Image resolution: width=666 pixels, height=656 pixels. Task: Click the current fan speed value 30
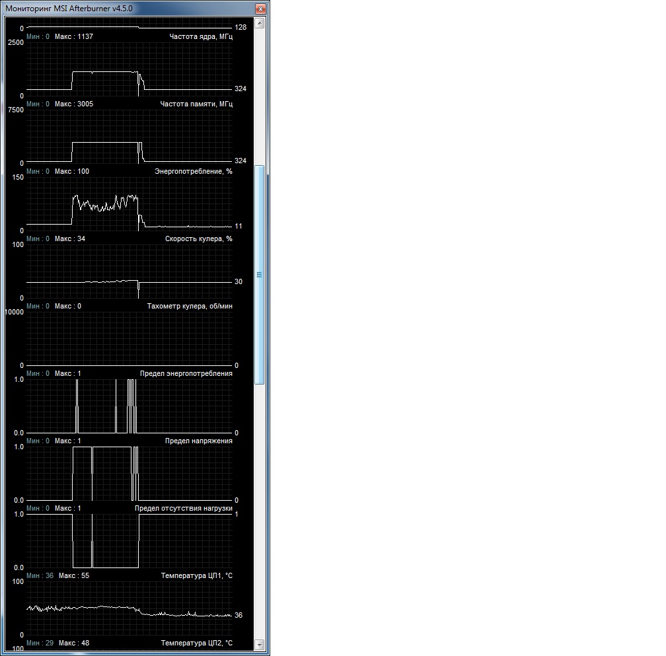click(x=239, y=281)
